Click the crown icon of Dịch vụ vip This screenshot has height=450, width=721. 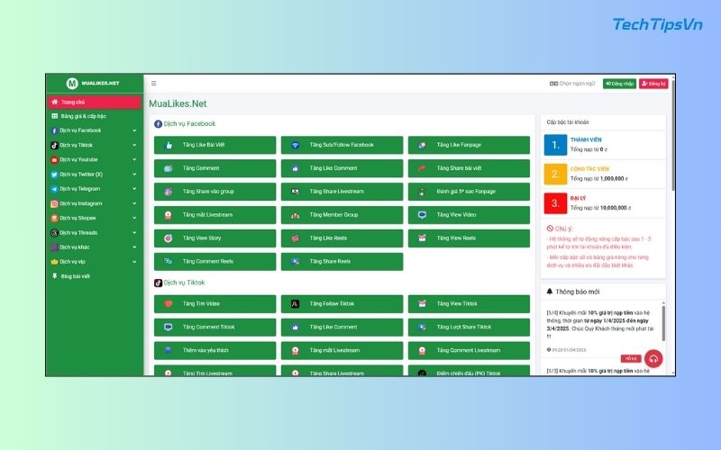pyautogui.click(x=54, y=262)
